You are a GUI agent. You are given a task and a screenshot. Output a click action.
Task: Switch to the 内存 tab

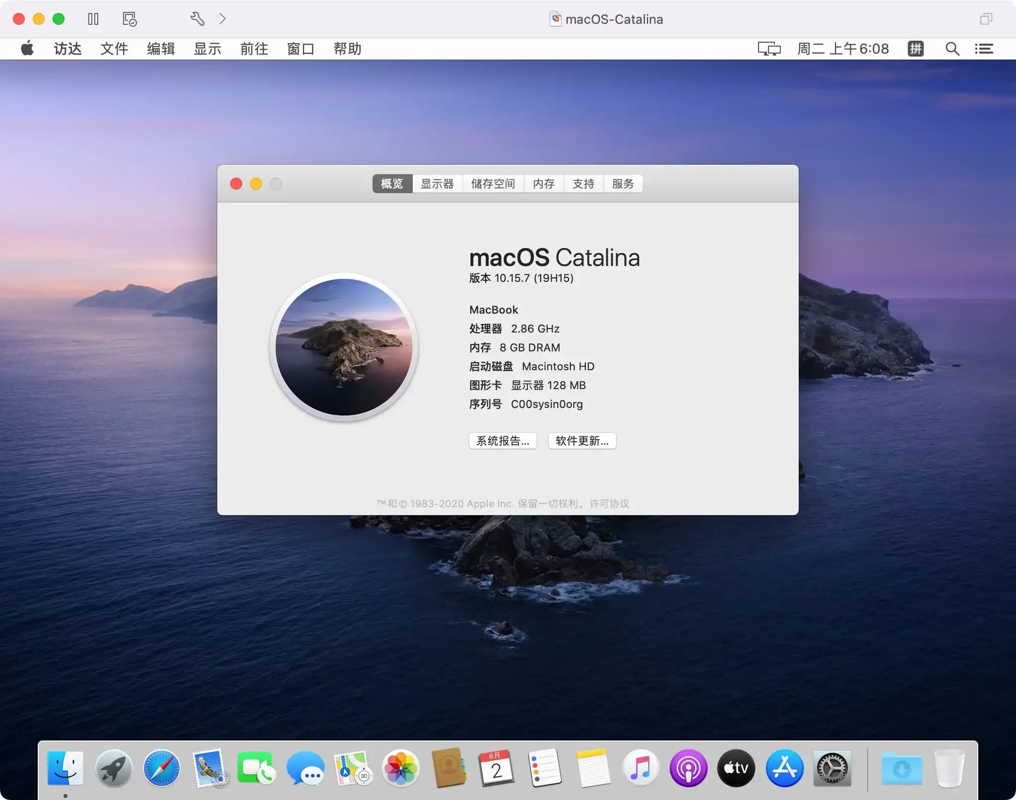[x=544, y=184]
